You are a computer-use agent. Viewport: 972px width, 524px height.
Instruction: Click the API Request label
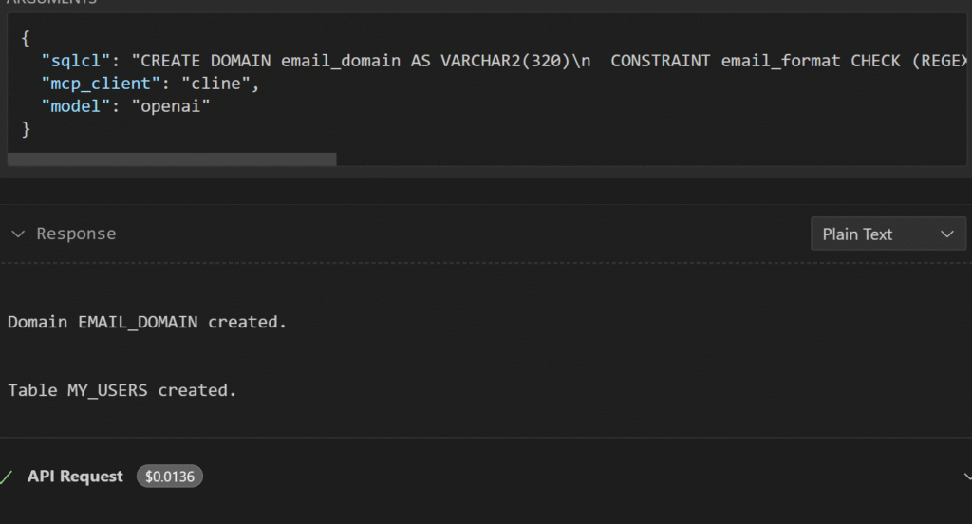(75, 477)
